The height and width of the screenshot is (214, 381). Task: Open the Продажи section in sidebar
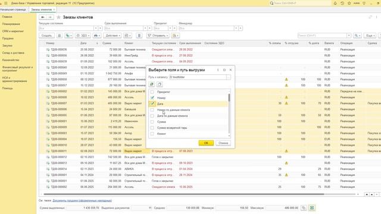pyautogui.click(x=8, y=38)
